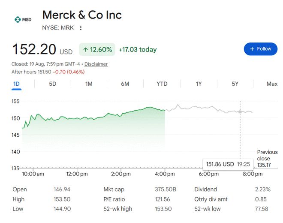Click the Previous close 135.17 label
This screenshot has height=223, width=283.
(x=267, y=159)
